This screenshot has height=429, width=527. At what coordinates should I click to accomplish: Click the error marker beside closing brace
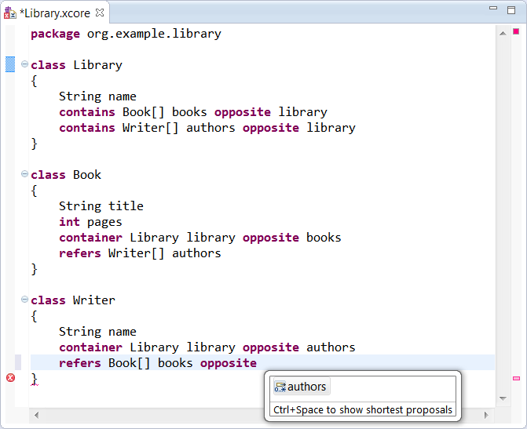pyautogui.click(x=10, y=378)
